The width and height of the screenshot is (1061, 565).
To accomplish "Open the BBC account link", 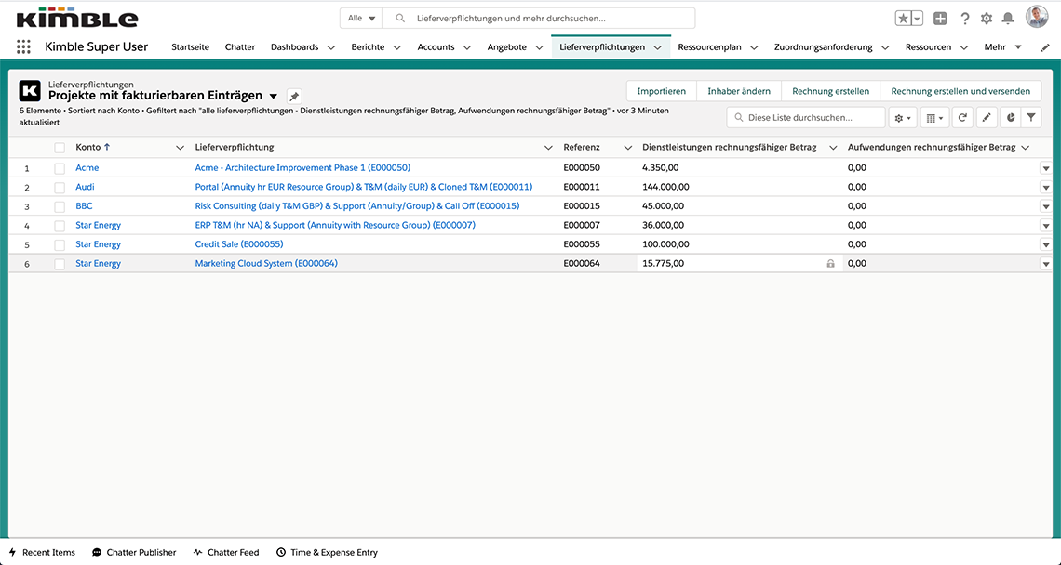I will tap(84, 206).
